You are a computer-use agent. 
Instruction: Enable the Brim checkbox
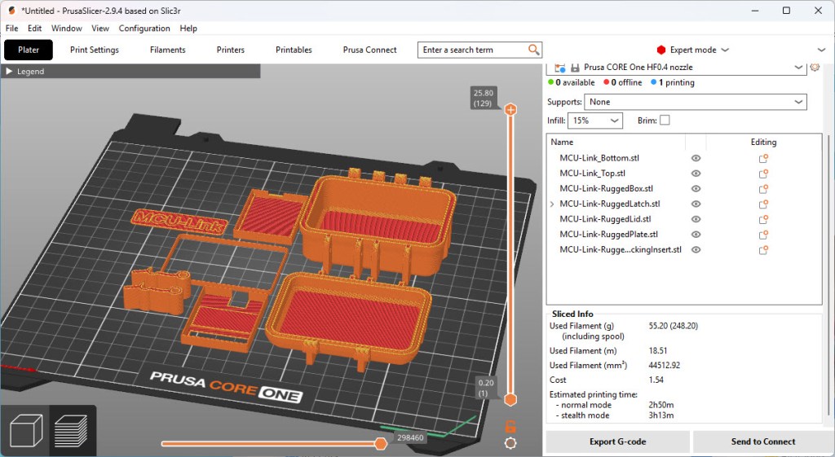tap(665, 121)
